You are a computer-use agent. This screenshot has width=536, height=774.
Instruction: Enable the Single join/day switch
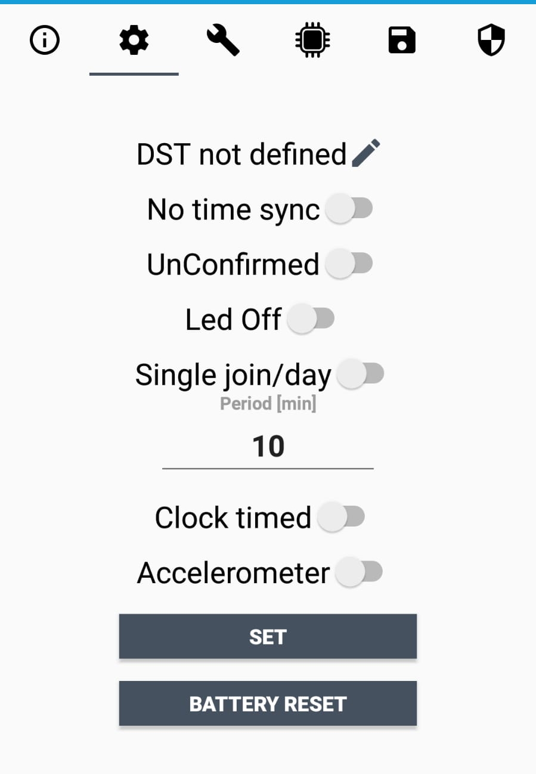(360, 374)
